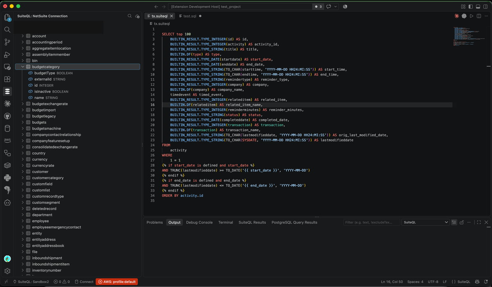Expand the department table node

click(x=23, y=215)
